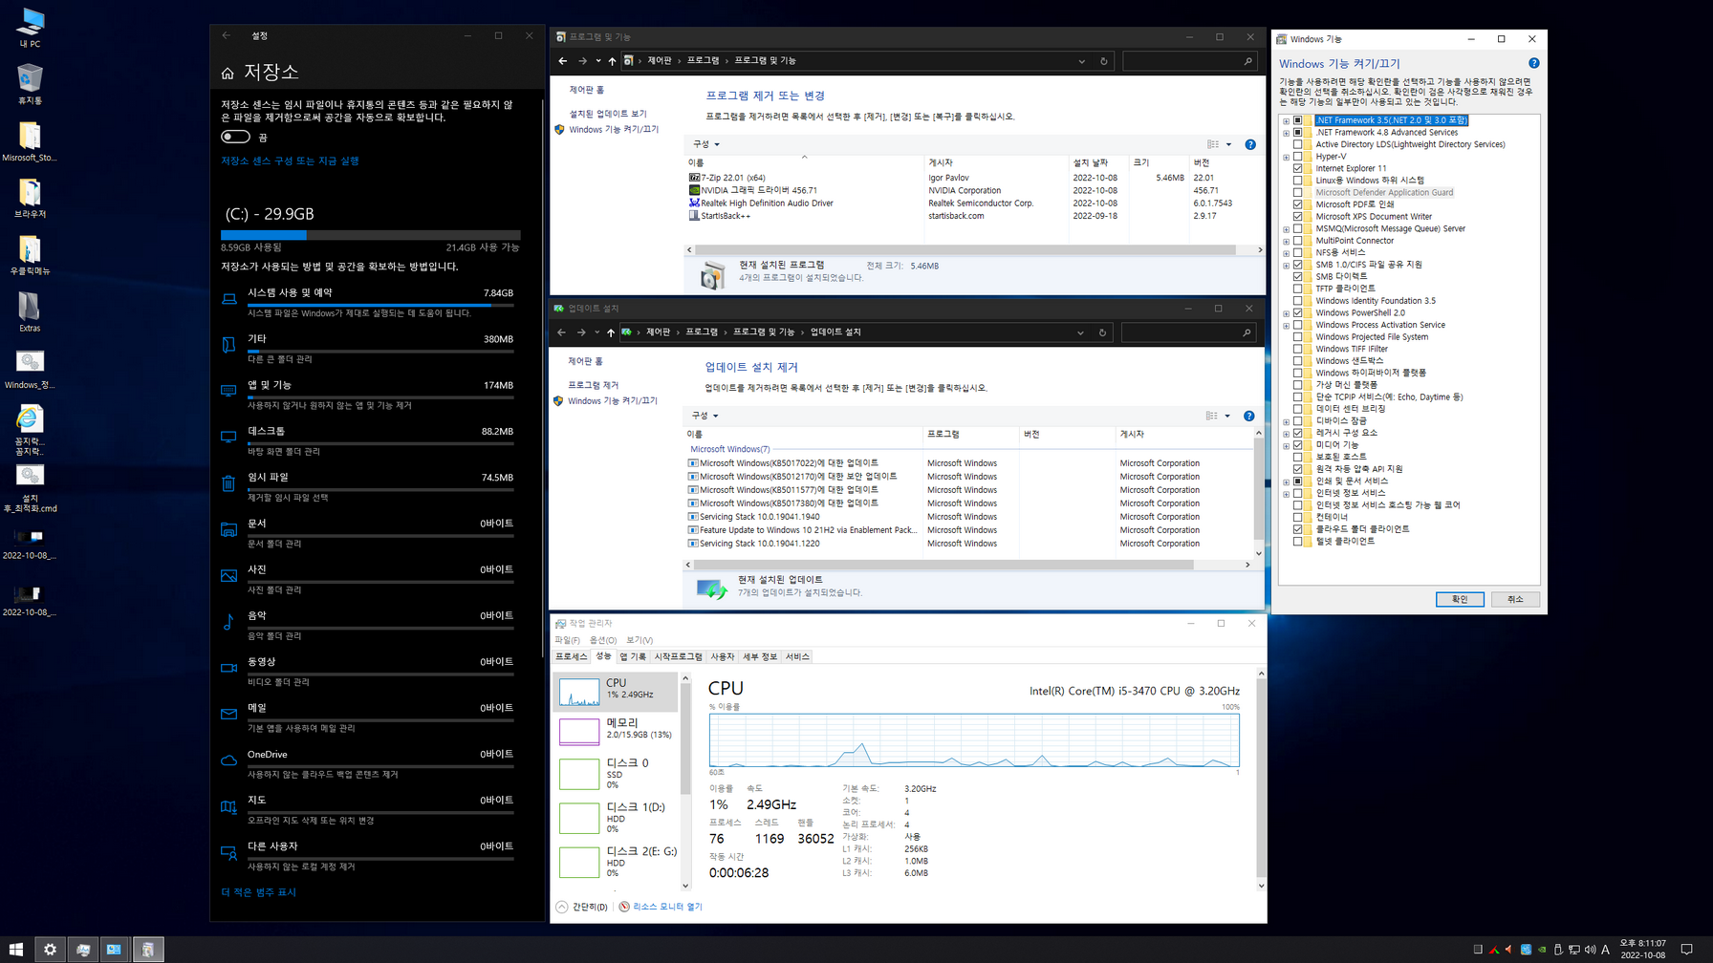The width and height of the screenshot is (1713, 963).
Task: Click the back arrow in 프로그램 및 기능 window
Action: [562, 61]
